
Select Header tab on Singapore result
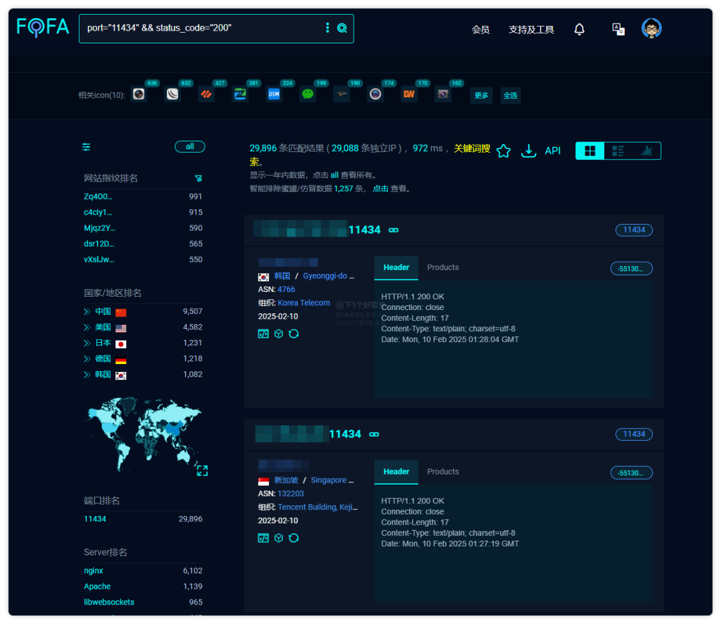pos(396,472)
